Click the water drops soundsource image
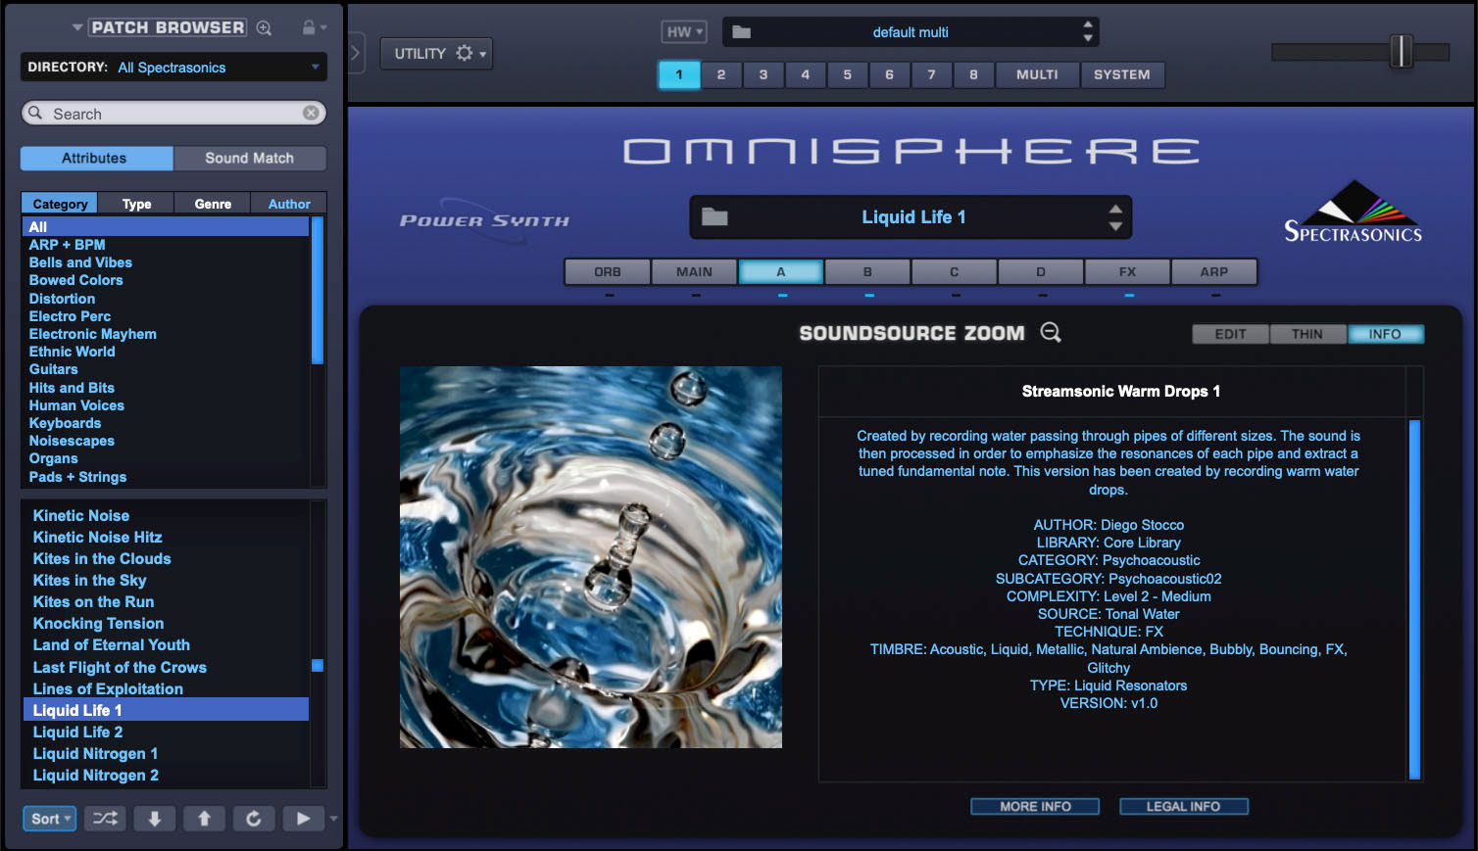 (591, 557)
